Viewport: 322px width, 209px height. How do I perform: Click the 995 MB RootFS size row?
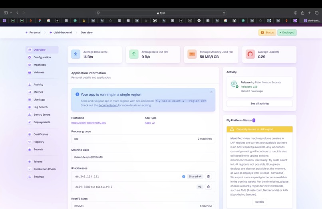[x=143, y=206]
